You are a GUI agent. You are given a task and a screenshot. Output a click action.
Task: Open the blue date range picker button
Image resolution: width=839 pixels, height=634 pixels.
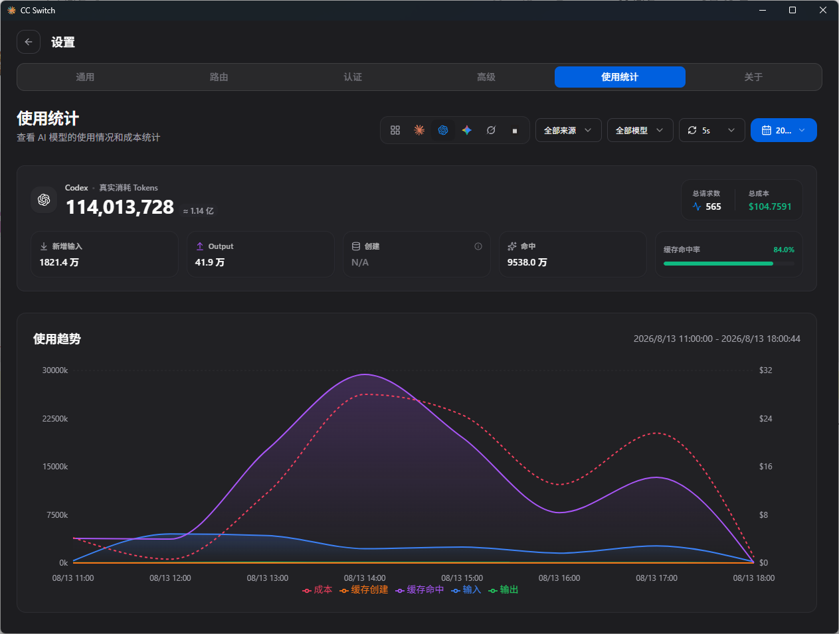pos(784,130)
